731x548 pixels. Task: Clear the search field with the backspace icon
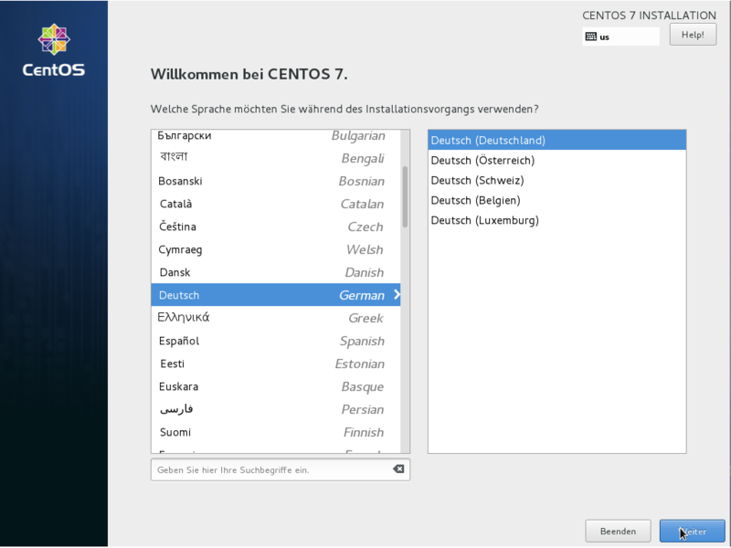(398, 469)
